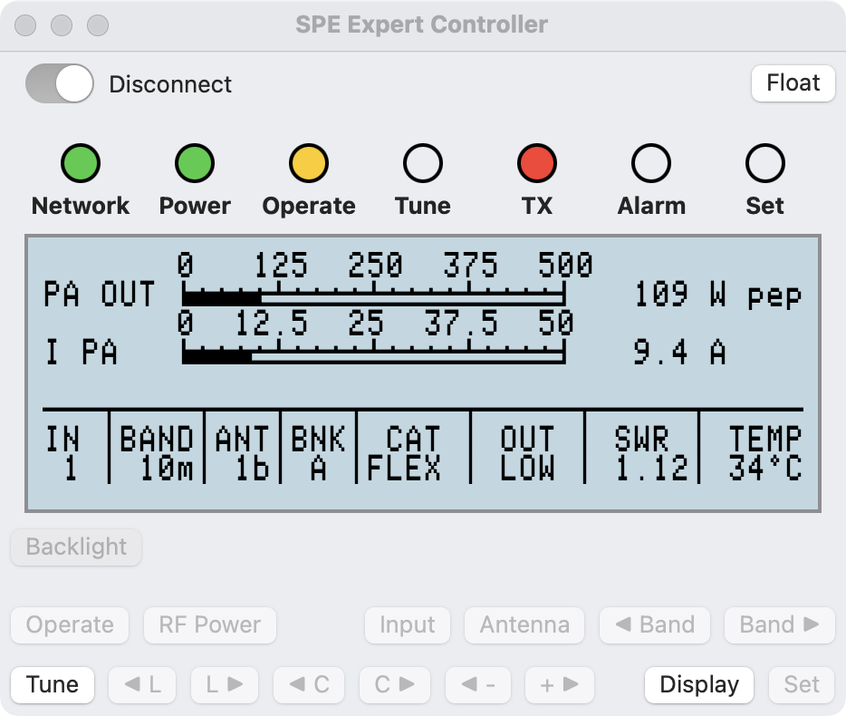The image size is (846, 716).
Task: Step inductance up with L ▶
Action: (x=225, y=684)
